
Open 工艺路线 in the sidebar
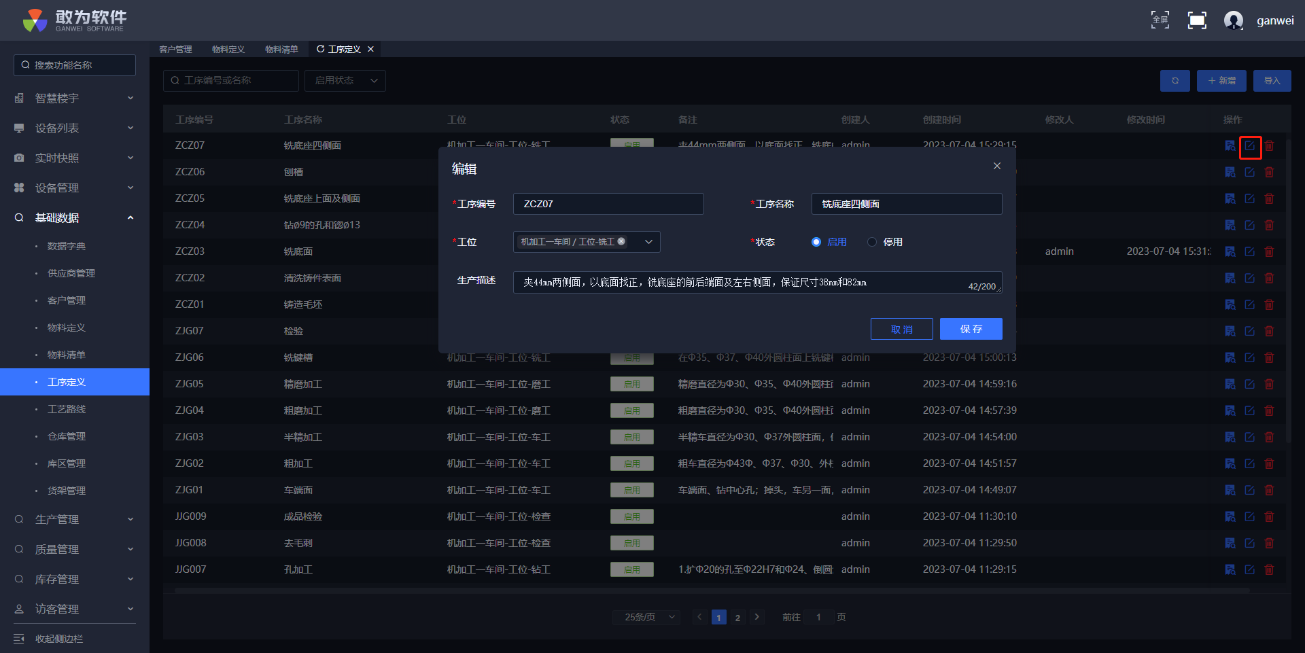coord(67,409)
